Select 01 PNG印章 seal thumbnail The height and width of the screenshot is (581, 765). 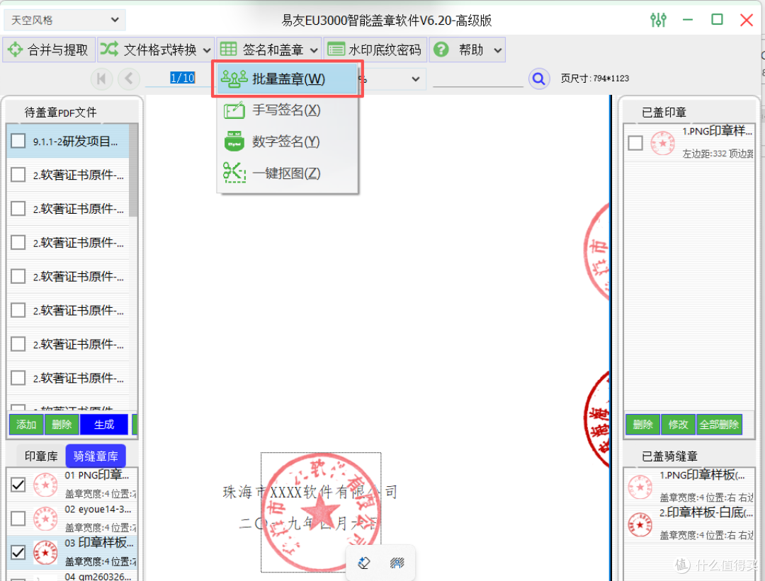pos(45,485)
